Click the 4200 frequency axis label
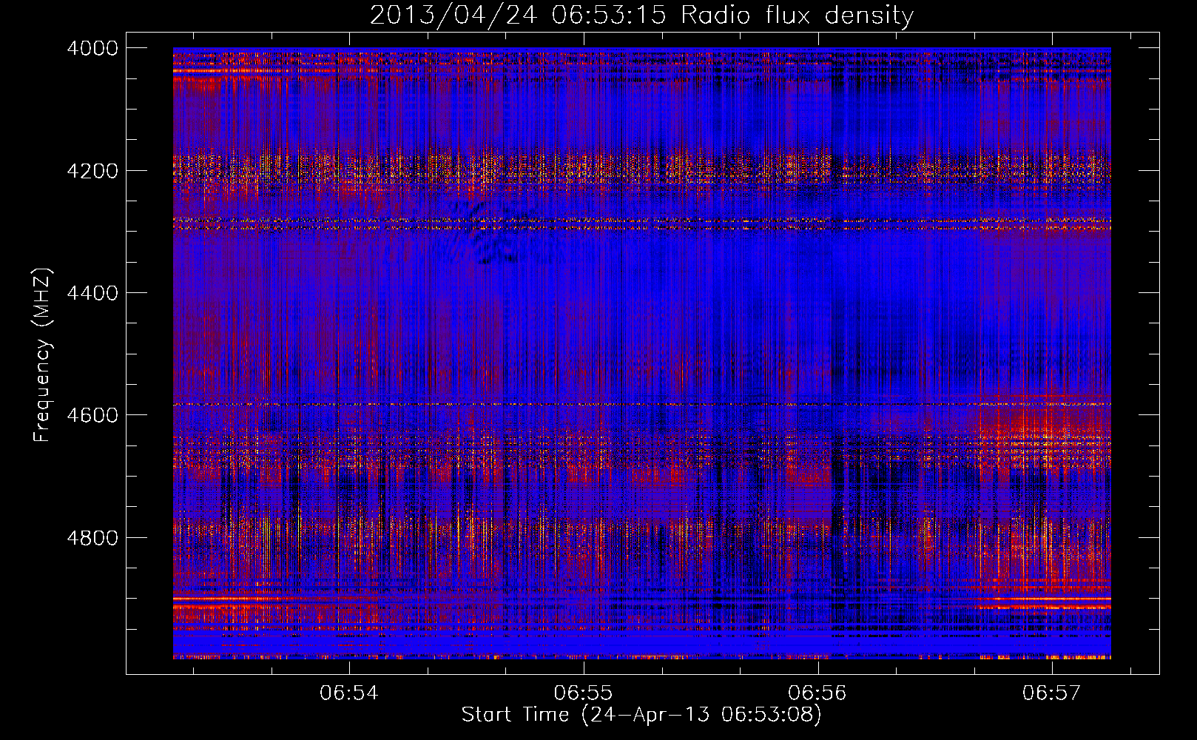1197x740 pixels. pos(92,171)
